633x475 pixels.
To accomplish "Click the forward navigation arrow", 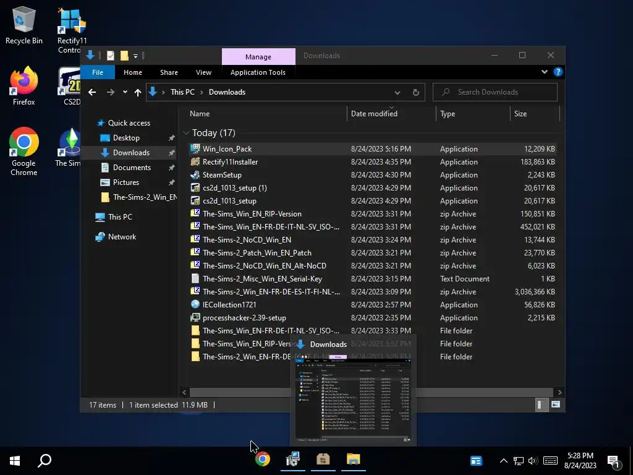I will (110, 93).
